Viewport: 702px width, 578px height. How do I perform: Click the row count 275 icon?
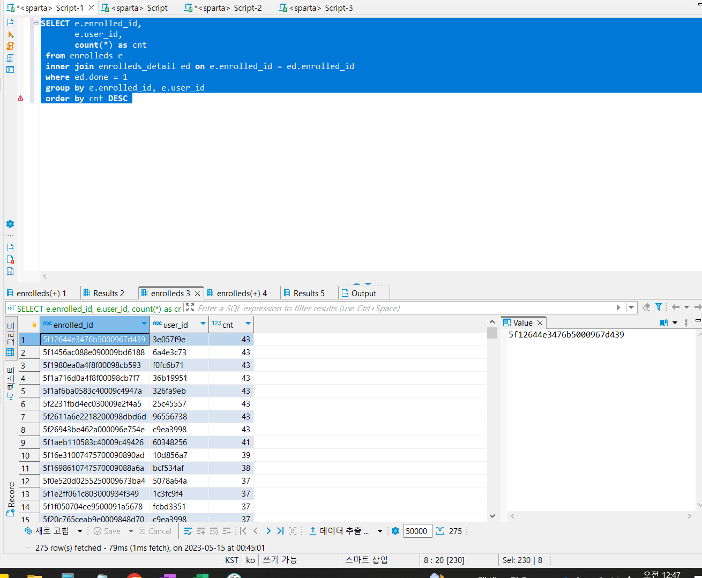pyautogui.click(x=440, y=531)
